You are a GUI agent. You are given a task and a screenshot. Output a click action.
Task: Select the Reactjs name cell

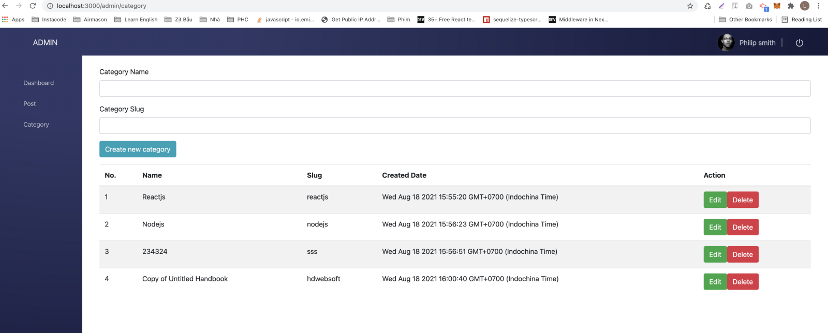(154, 197)
